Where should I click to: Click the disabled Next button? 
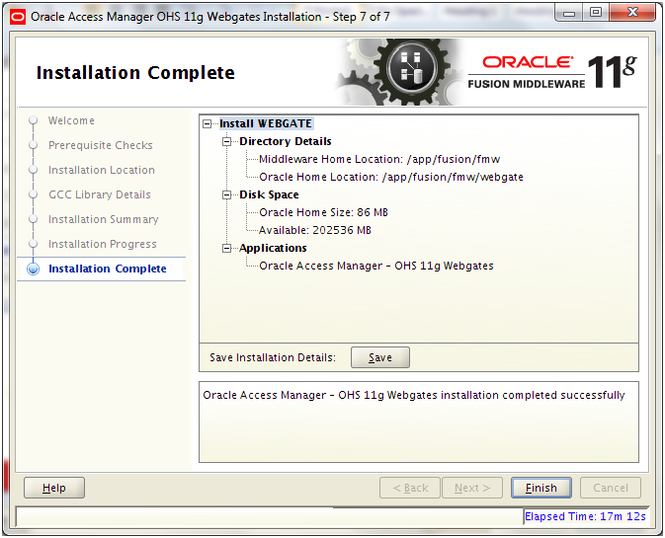[472, 488]
